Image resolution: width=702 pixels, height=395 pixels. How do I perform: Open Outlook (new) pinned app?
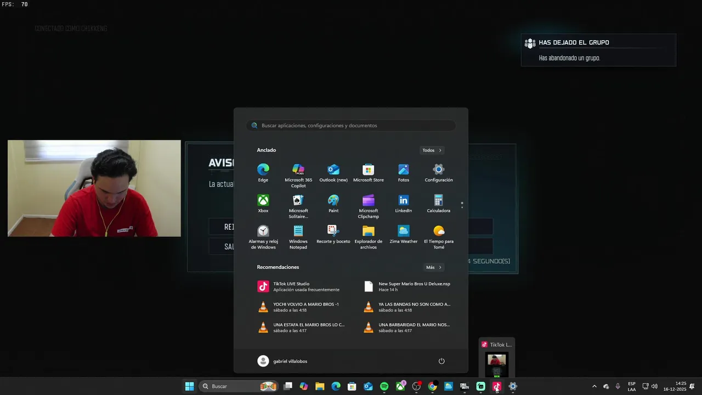click(x=333, y=173)
